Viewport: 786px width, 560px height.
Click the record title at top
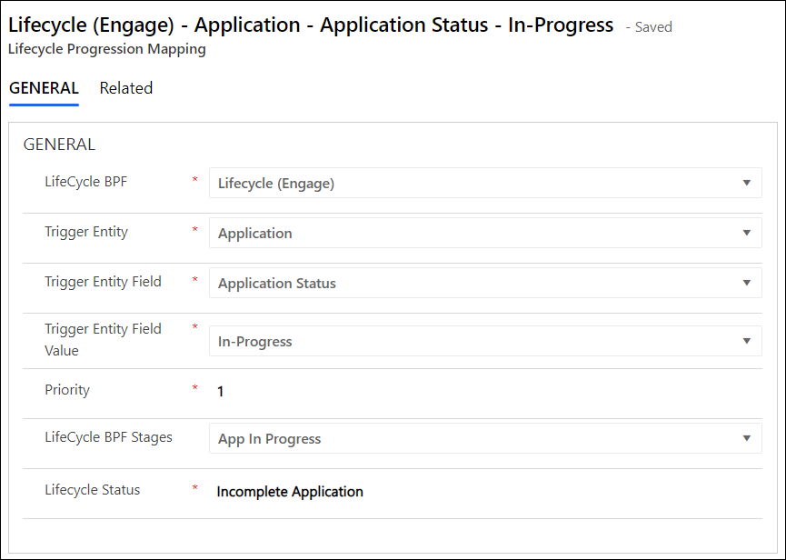311,25
